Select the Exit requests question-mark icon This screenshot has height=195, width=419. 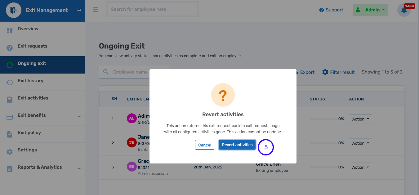pos(9,47)
